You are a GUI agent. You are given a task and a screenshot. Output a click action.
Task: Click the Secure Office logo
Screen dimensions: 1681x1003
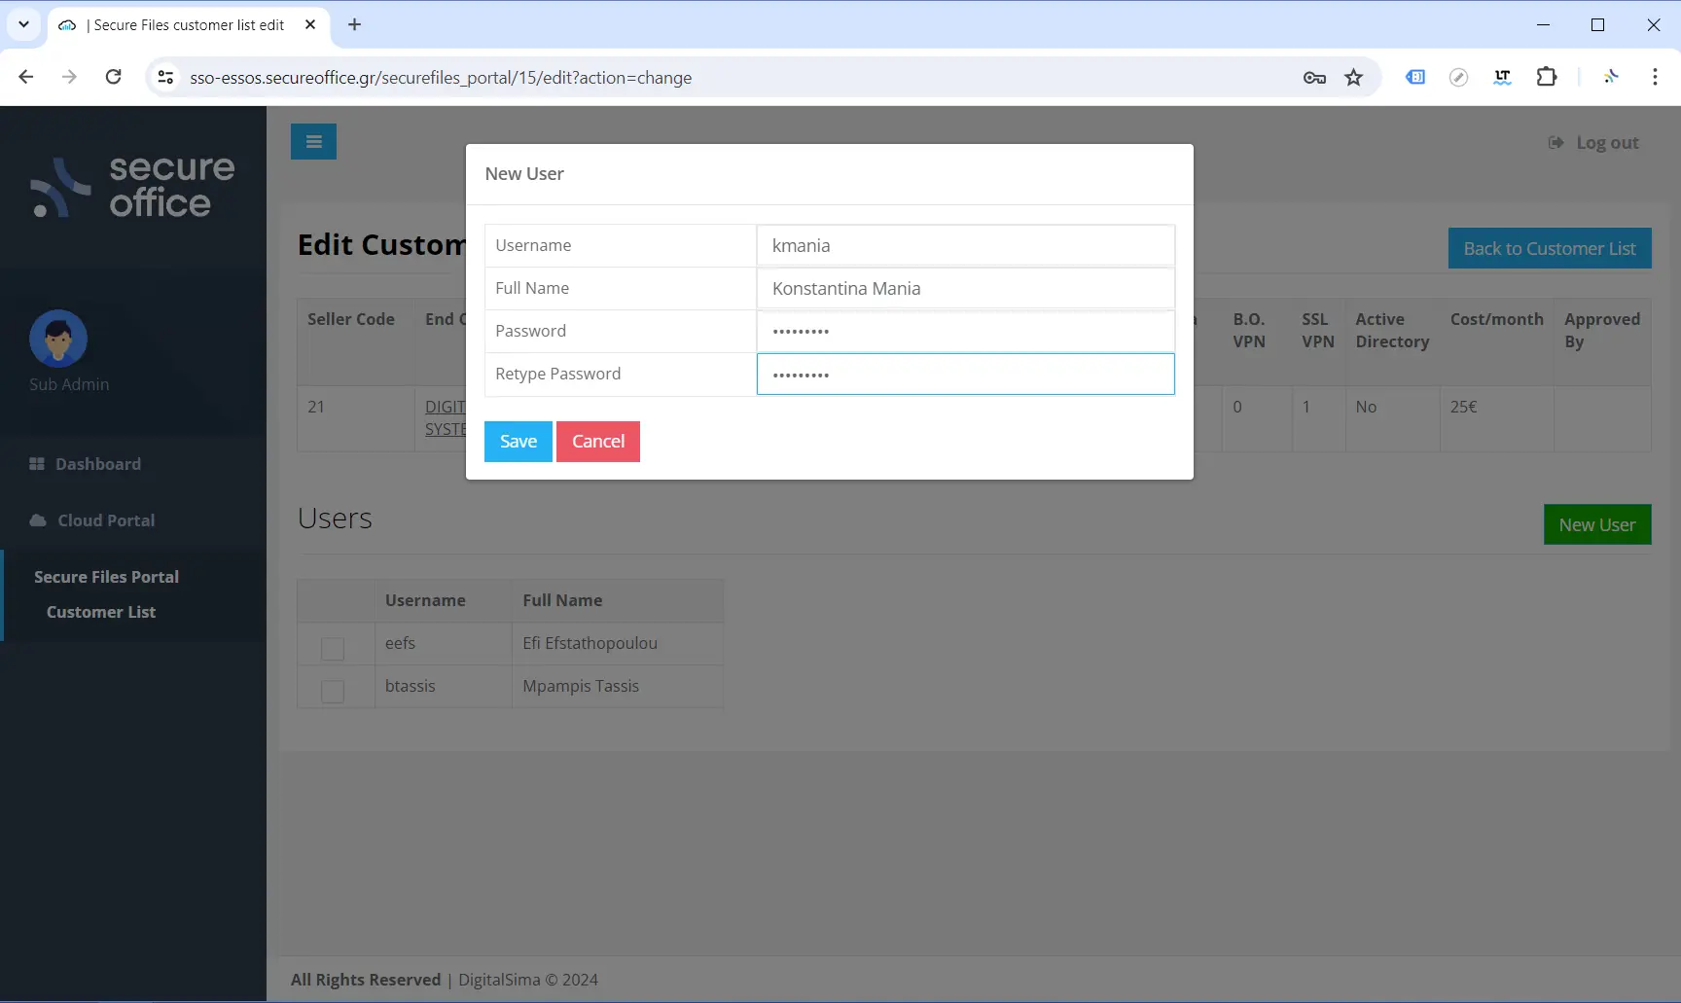tap(133, 186)
